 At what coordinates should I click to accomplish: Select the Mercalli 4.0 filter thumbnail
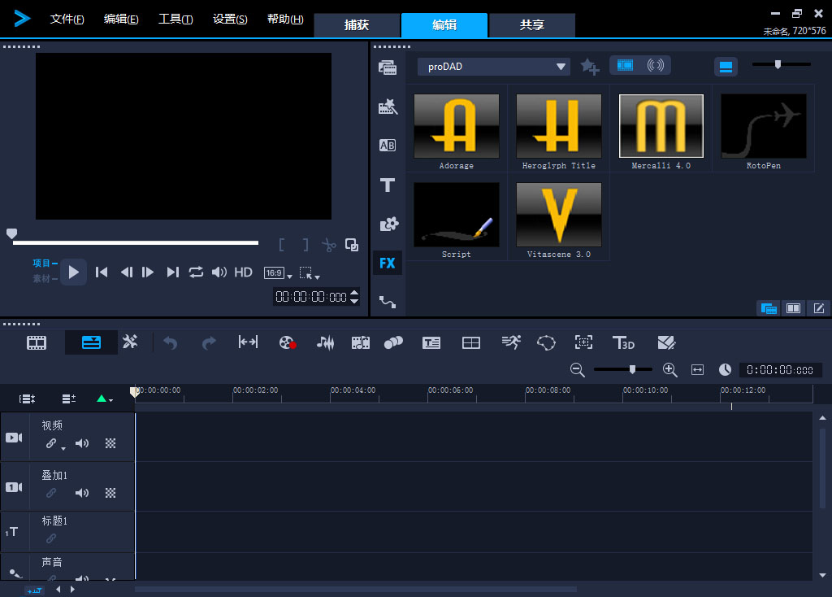click(661, 126)
